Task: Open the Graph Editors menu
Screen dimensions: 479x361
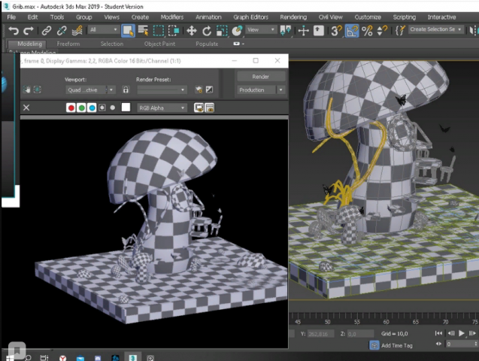Action: click(251, 17)
